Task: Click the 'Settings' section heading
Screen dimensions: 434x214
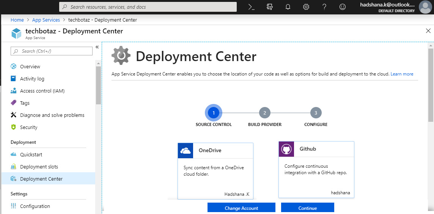Action: [x=19, y=194]
